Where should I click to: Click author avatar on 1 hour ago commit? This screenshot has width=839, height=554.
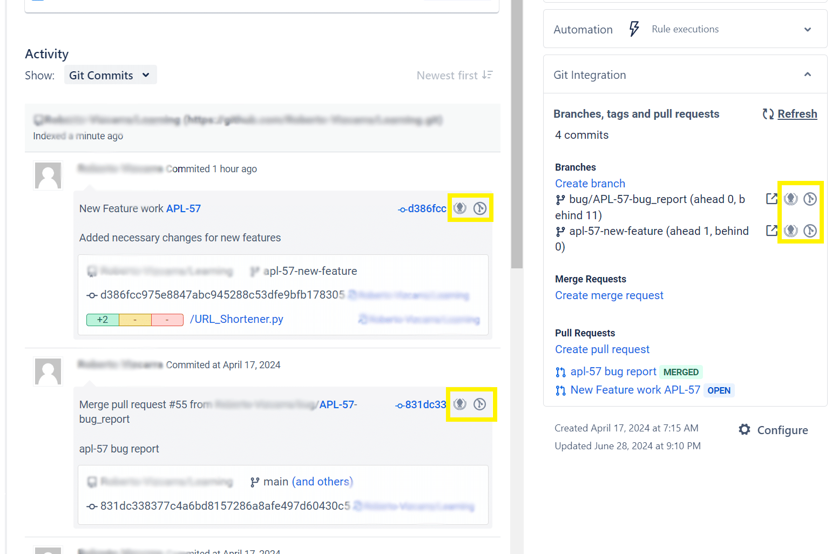click(x=48, y=175)
